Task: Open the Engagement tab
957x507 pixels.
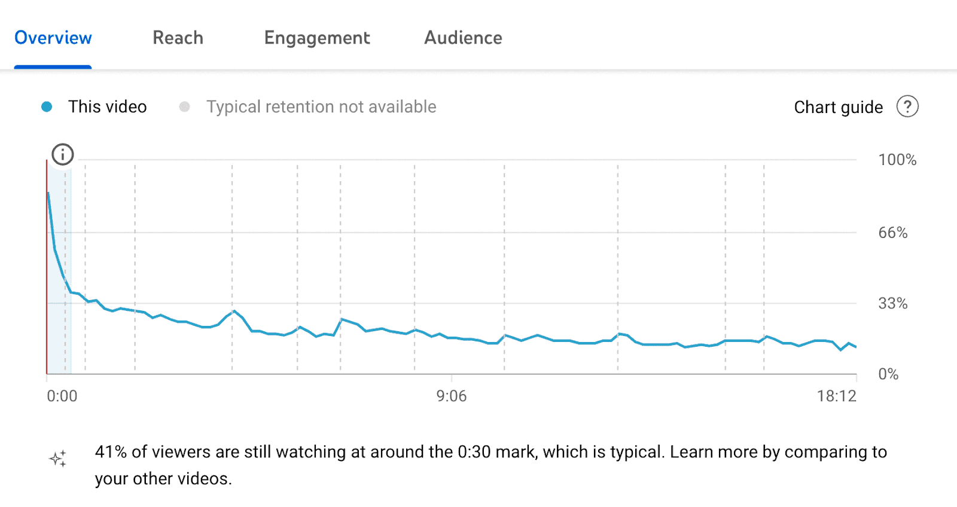Action: (317, 38)
